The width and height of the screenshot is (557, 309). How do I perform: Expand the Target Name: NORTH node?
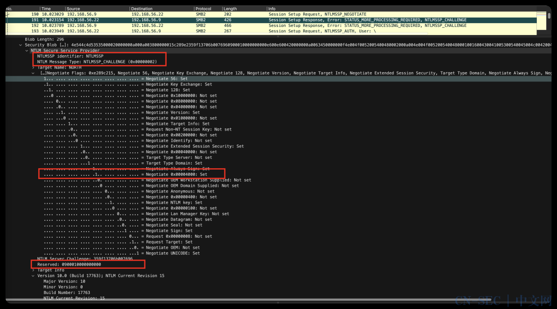(33, 68)
